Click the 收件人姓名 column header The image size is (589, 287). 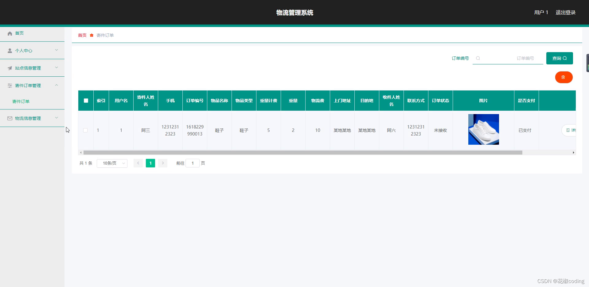pos(391,101)
